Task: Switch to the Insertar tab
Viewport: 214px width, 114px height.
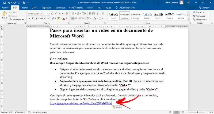Action: [25, 8]
